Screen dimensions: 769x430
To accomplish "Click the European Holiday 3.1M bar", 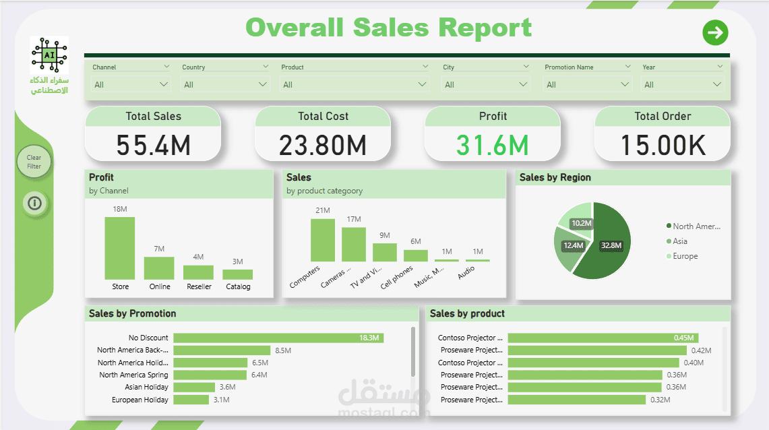I will tap(191, 400).
